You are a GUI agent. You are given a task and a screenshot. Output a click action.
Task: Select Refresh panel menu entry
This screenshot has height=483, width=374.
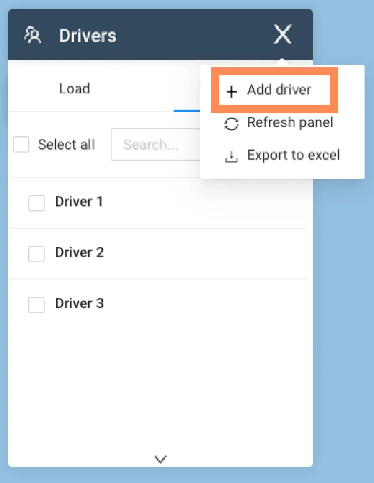coord(279,123)
